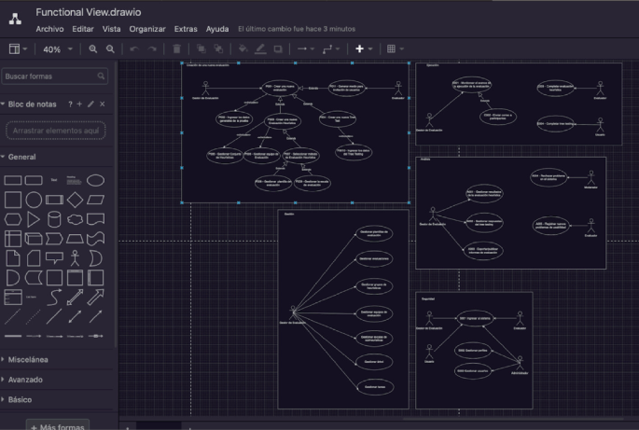Collapse the General shapes section
The width and height of the screenshot is (639, 430).
(22, 157)
